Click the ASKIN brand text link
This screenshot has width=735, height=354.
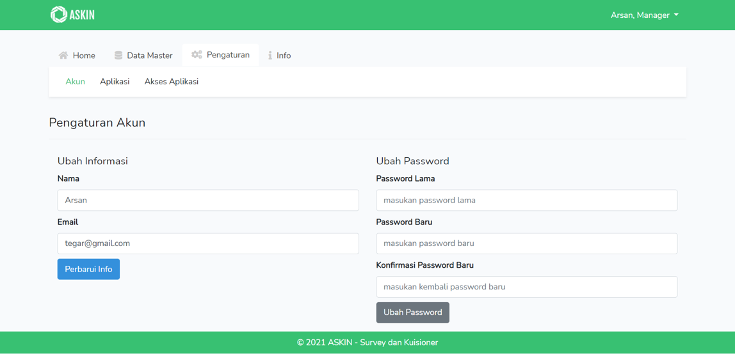tap(82, 15)
